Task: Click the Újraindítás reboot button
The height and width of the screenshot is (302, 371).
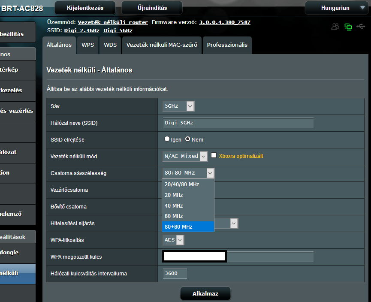Action: click(x=152, y=8)
